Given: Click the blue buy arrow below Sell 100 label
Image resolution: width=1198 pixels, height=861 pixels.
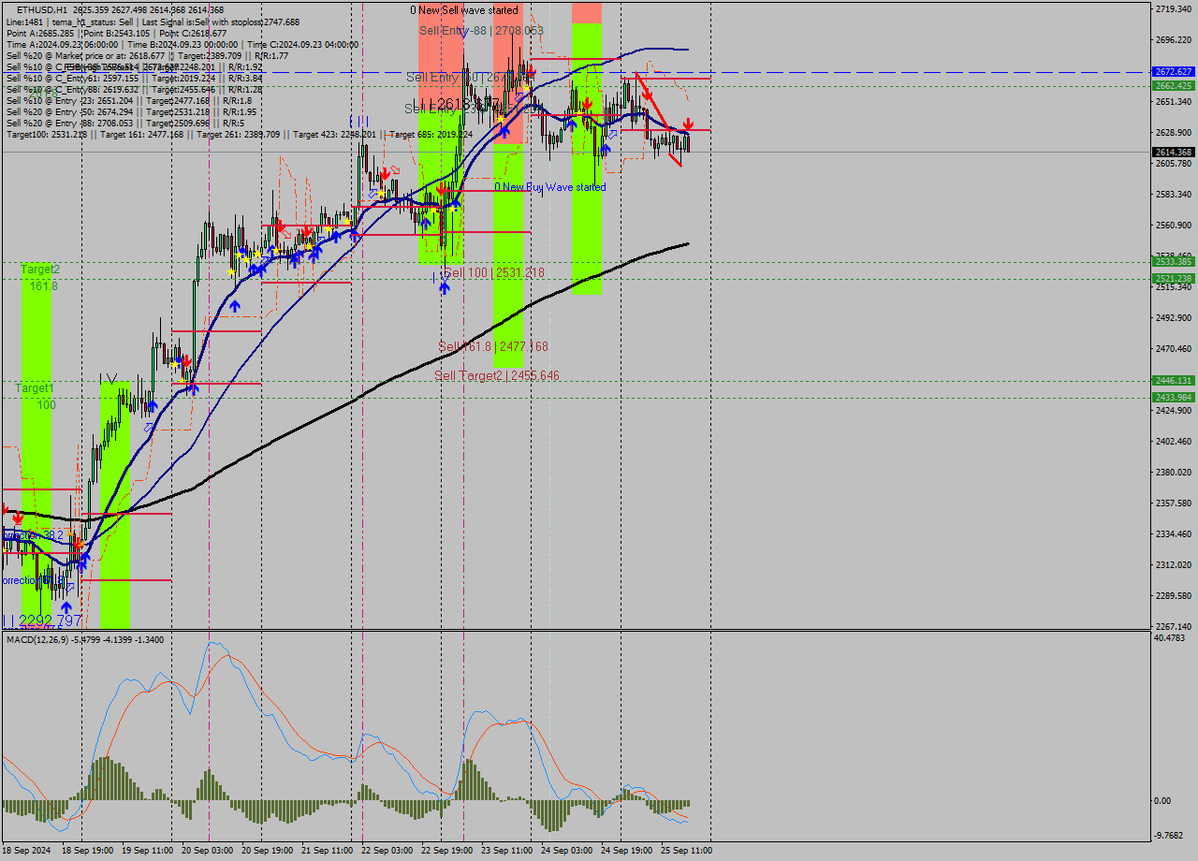Looking at the screenshot, I should click(445, 288).
